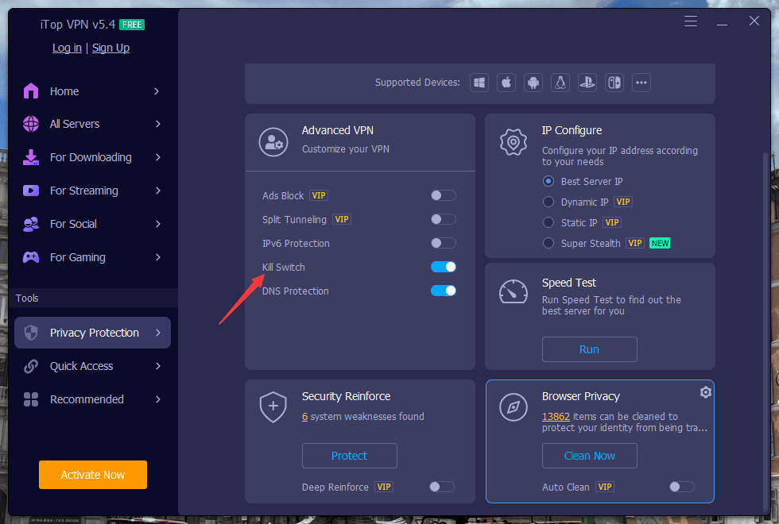Minimize the iTop VPN window
The height and width of the screenshot is (524, 779).
(722, 24)
